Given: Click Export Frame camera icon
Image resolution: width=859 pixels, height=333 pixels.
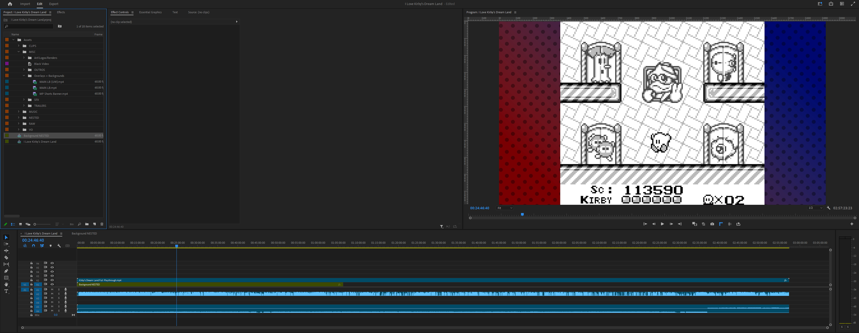Looking at the screenshot, I should (x=712, y=224).
